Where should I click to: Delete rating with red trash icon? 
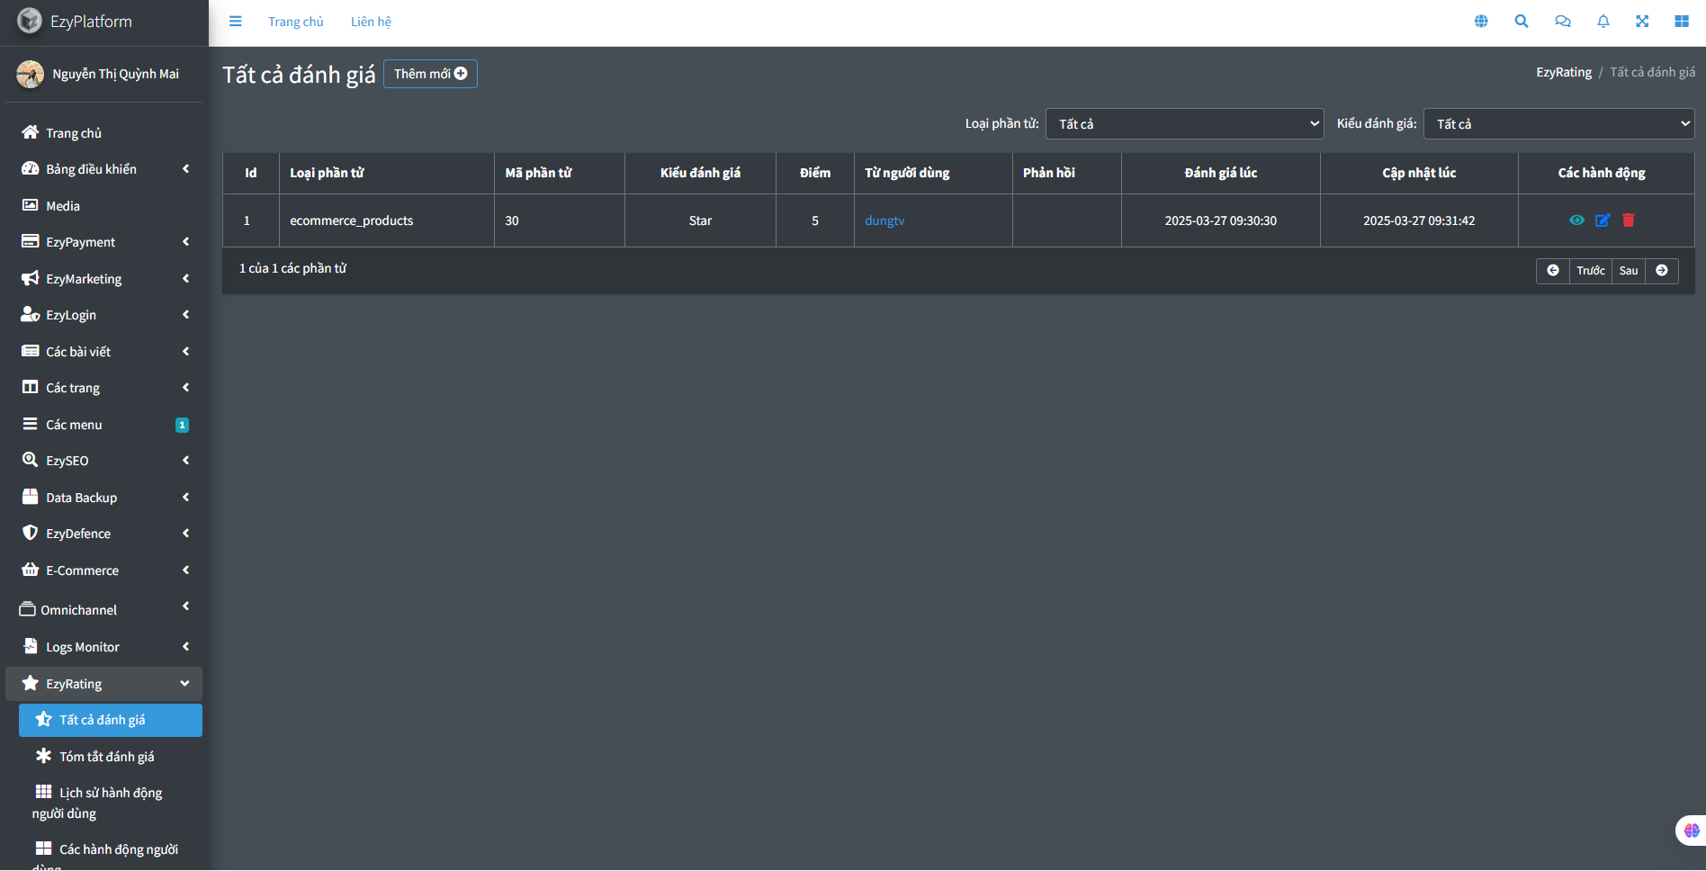[x=1629, y=220]
